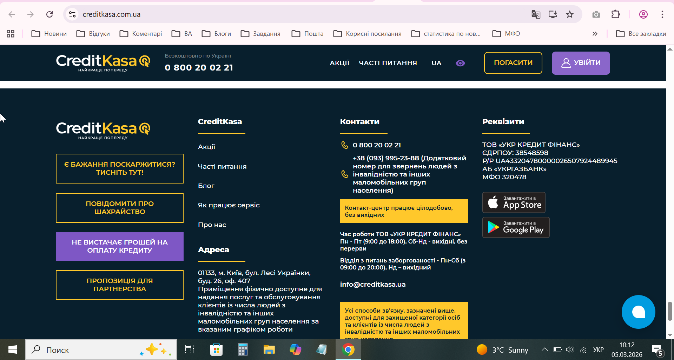
Task: Open the Блоги bookmarks folder
Action: tap(217, 34)
